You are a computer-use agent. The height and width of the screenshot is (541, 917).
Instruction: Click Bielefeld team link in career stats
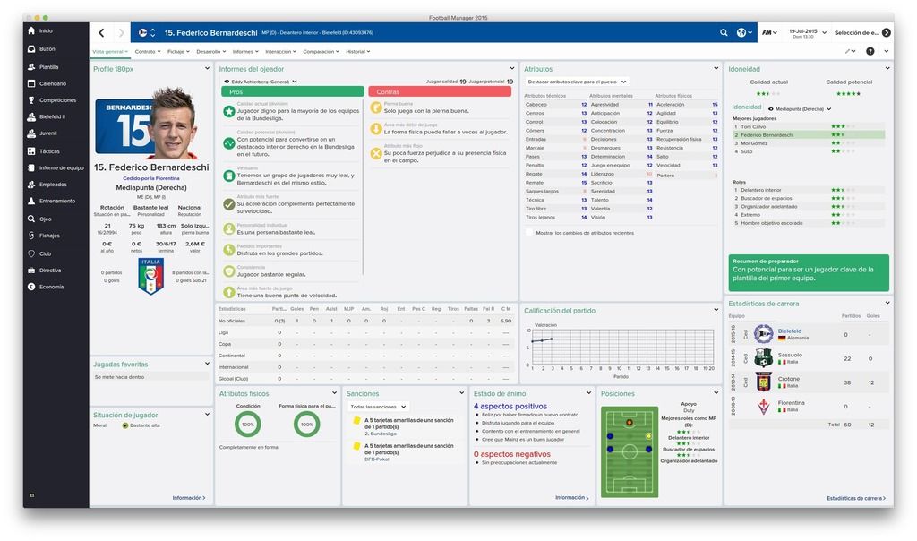click(790, 331)
